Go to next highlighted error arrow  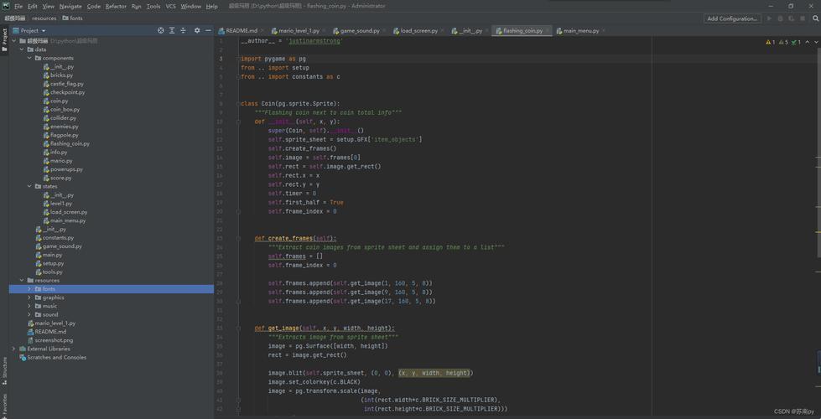[815, 42]
